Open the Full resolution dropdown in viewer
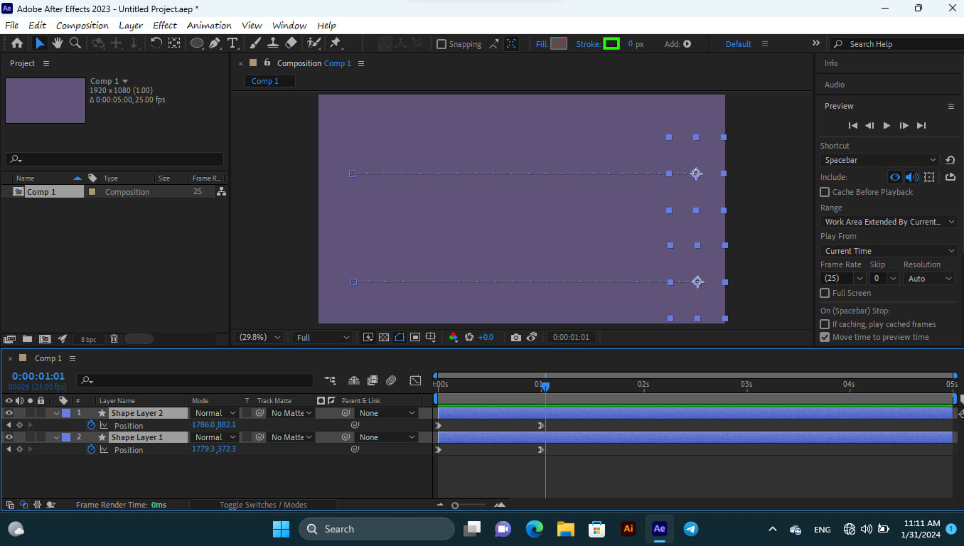The height and width of the screenshot is (546, 964). pos(323,337)
